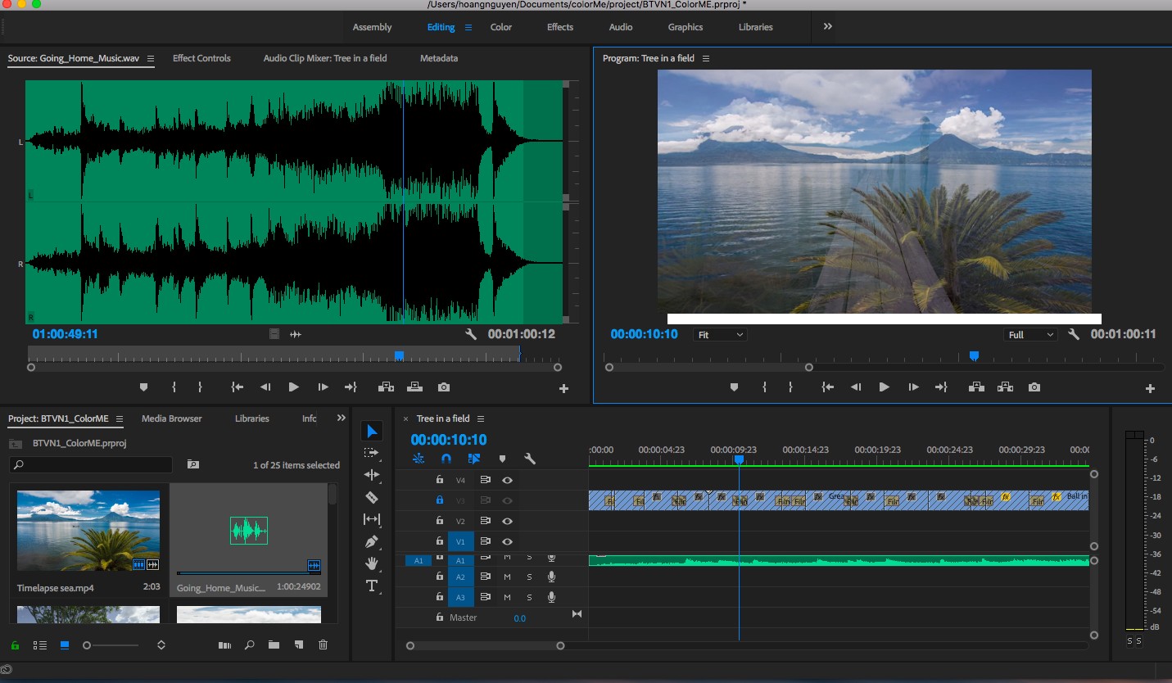The image size is (1172, 683).
Task: Switch to the Media Browser tab
Action: (172, 418)
